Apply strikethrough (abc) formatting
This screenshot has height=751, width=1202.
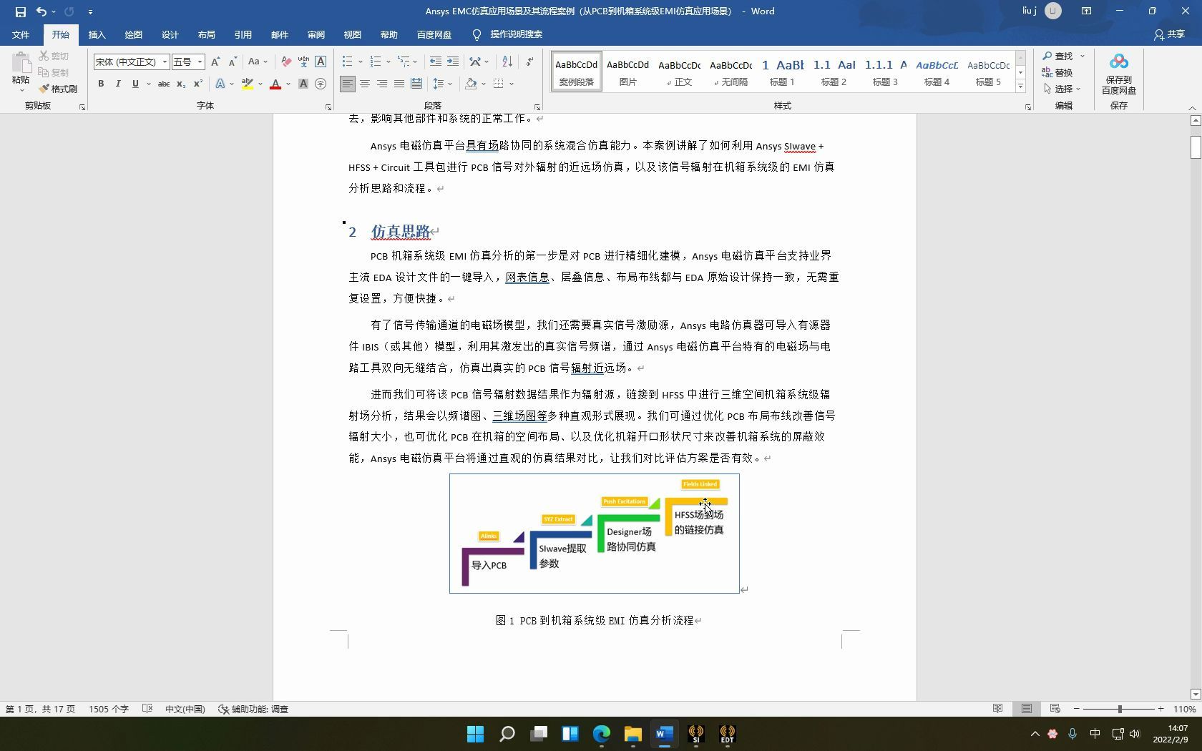click(163, 84)
